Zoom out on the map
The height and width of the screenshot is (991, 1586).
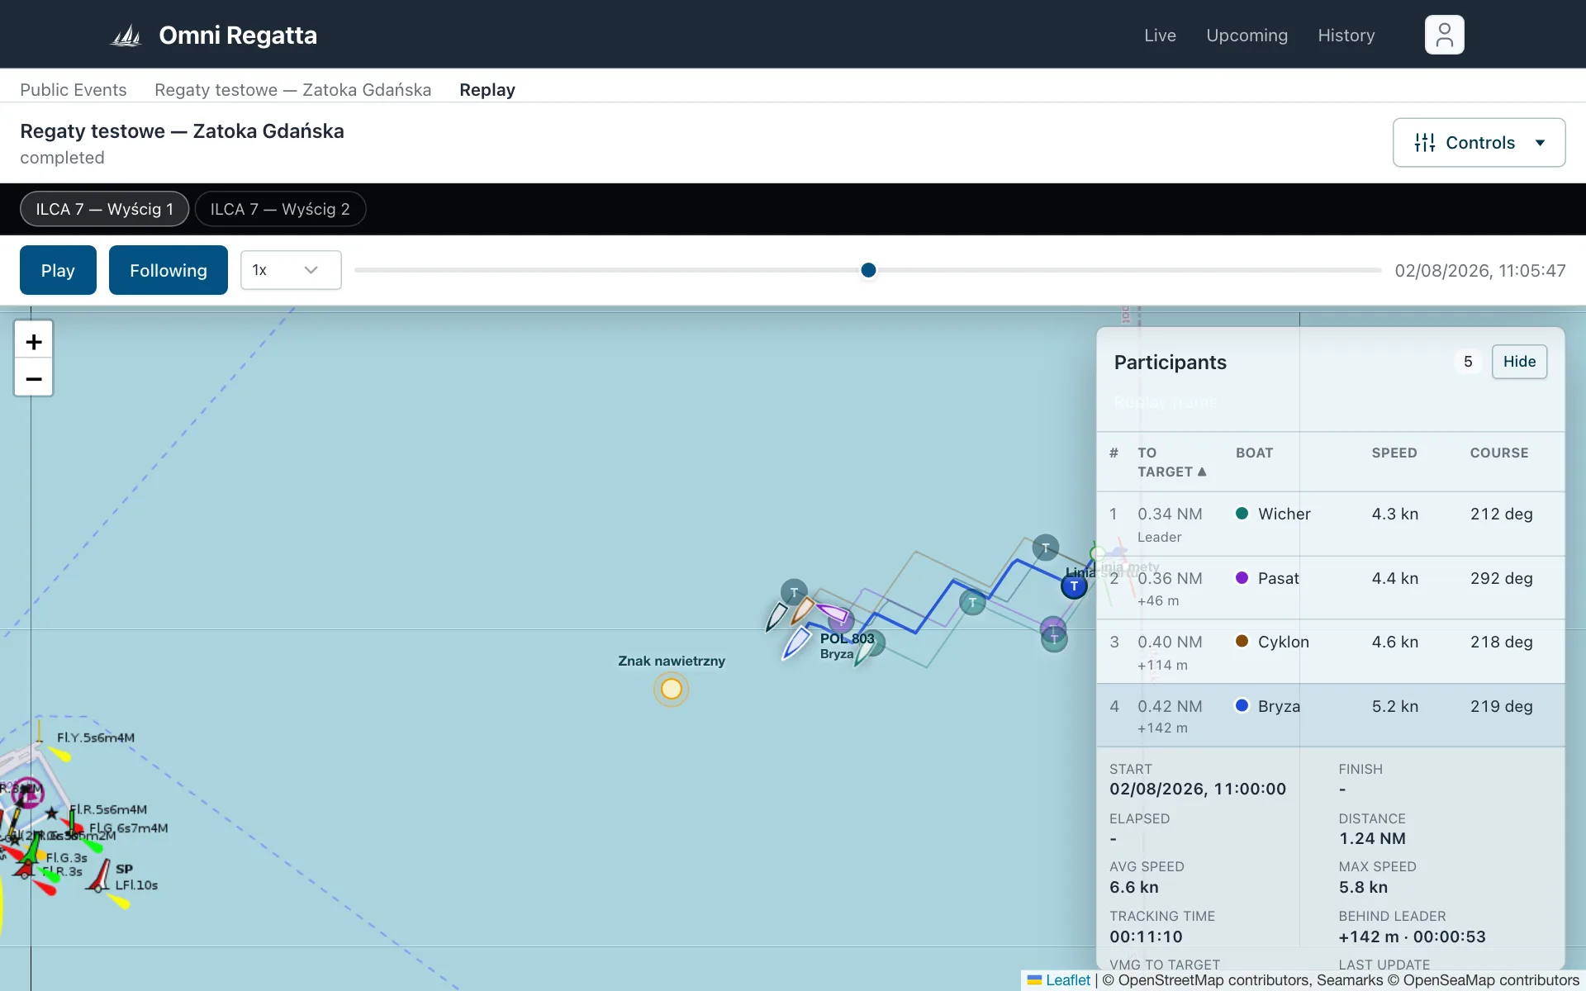click(x=34, y=378)
